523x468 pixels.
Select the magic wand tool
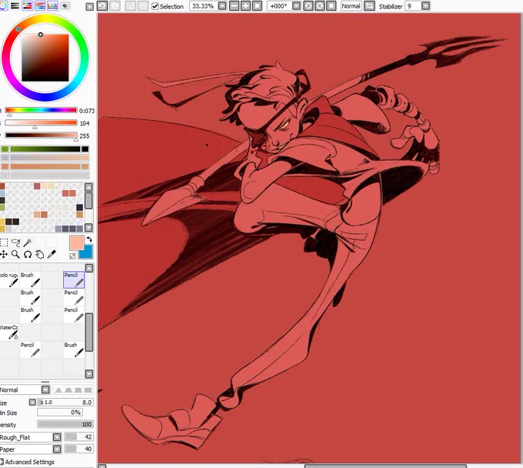28,242
